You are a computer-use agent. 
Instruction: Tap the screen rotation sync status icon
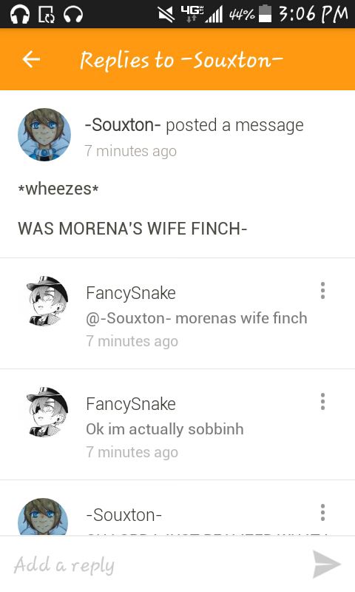[x=47, y=14]
